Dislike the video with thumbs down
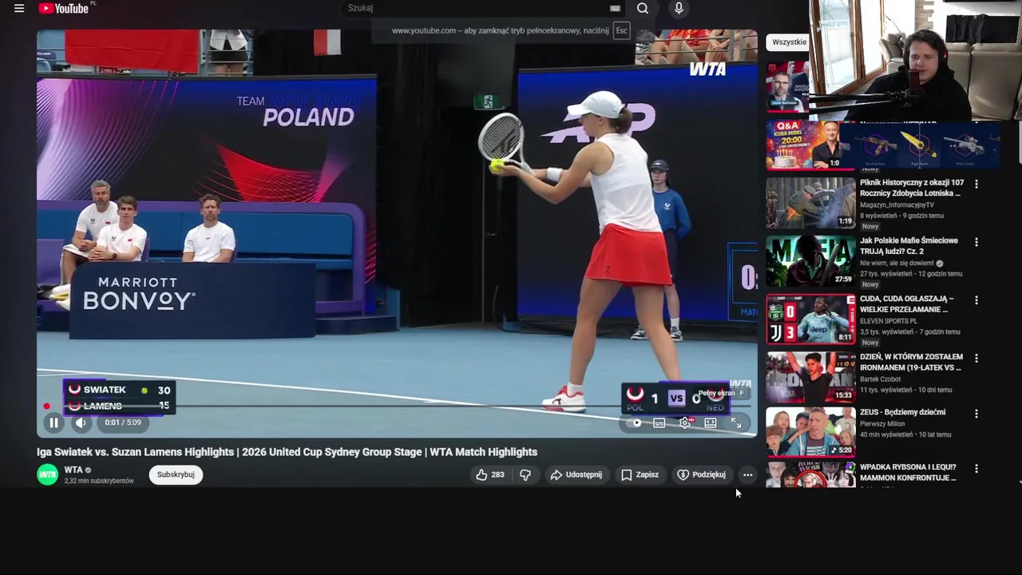 (525, 474)
